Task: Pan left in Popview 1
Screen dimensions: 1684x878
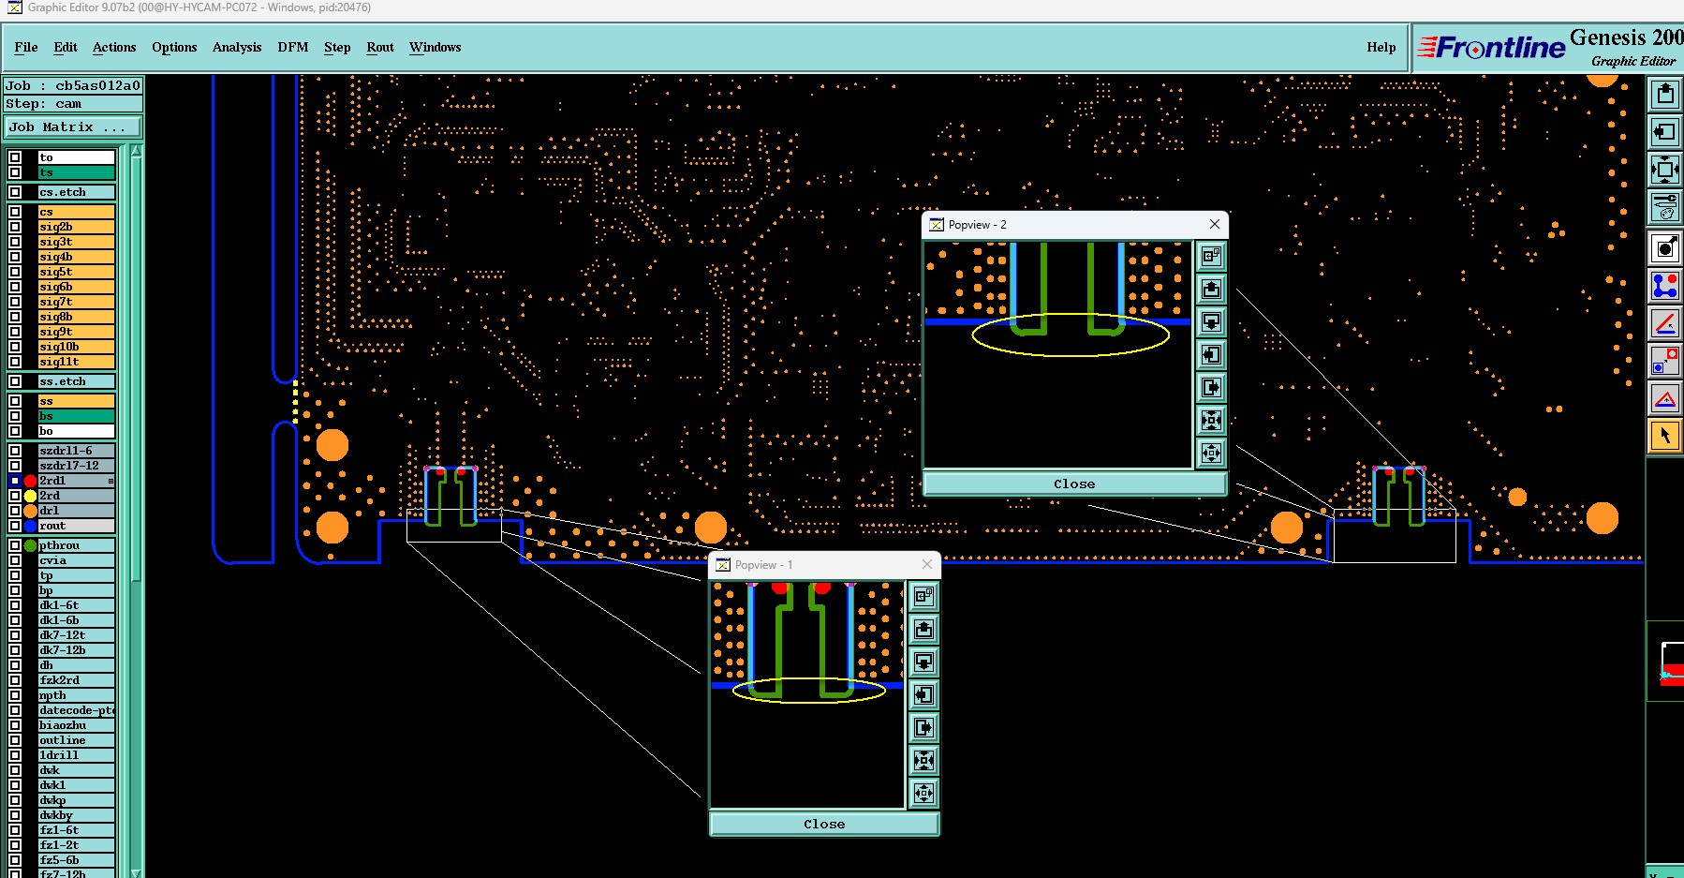Action: click(923, 694)
